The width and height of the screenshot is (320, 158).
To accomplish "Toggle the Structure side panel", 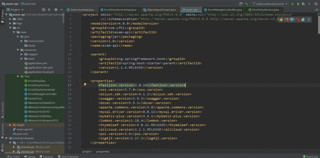I will (x=2, y=110).
